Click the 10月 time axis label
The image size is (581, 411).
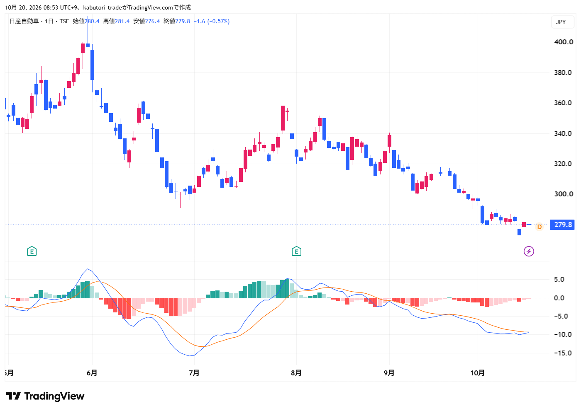(477, 373)
